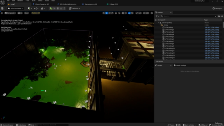224x126 pixels.
Task: Open the grid snap size value 10
Action: (126, 13)
